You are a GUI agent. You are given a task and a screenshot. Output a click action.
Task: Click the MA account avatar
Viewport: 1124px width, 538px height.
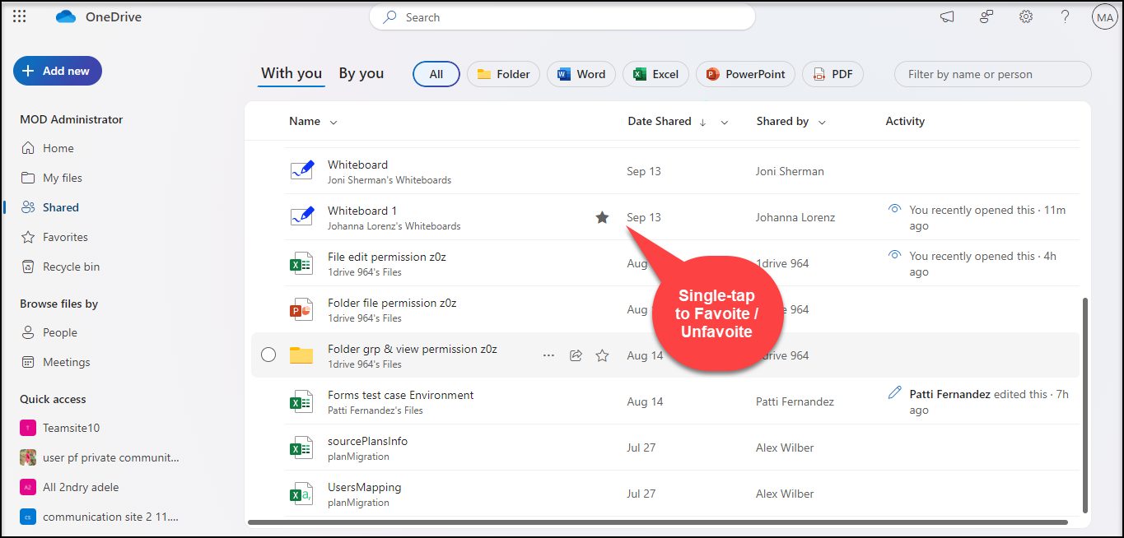[1103, 16]
